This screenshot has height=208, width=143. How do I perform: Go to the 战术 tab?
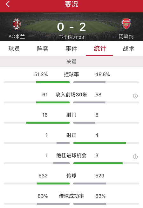coord(129,49)
